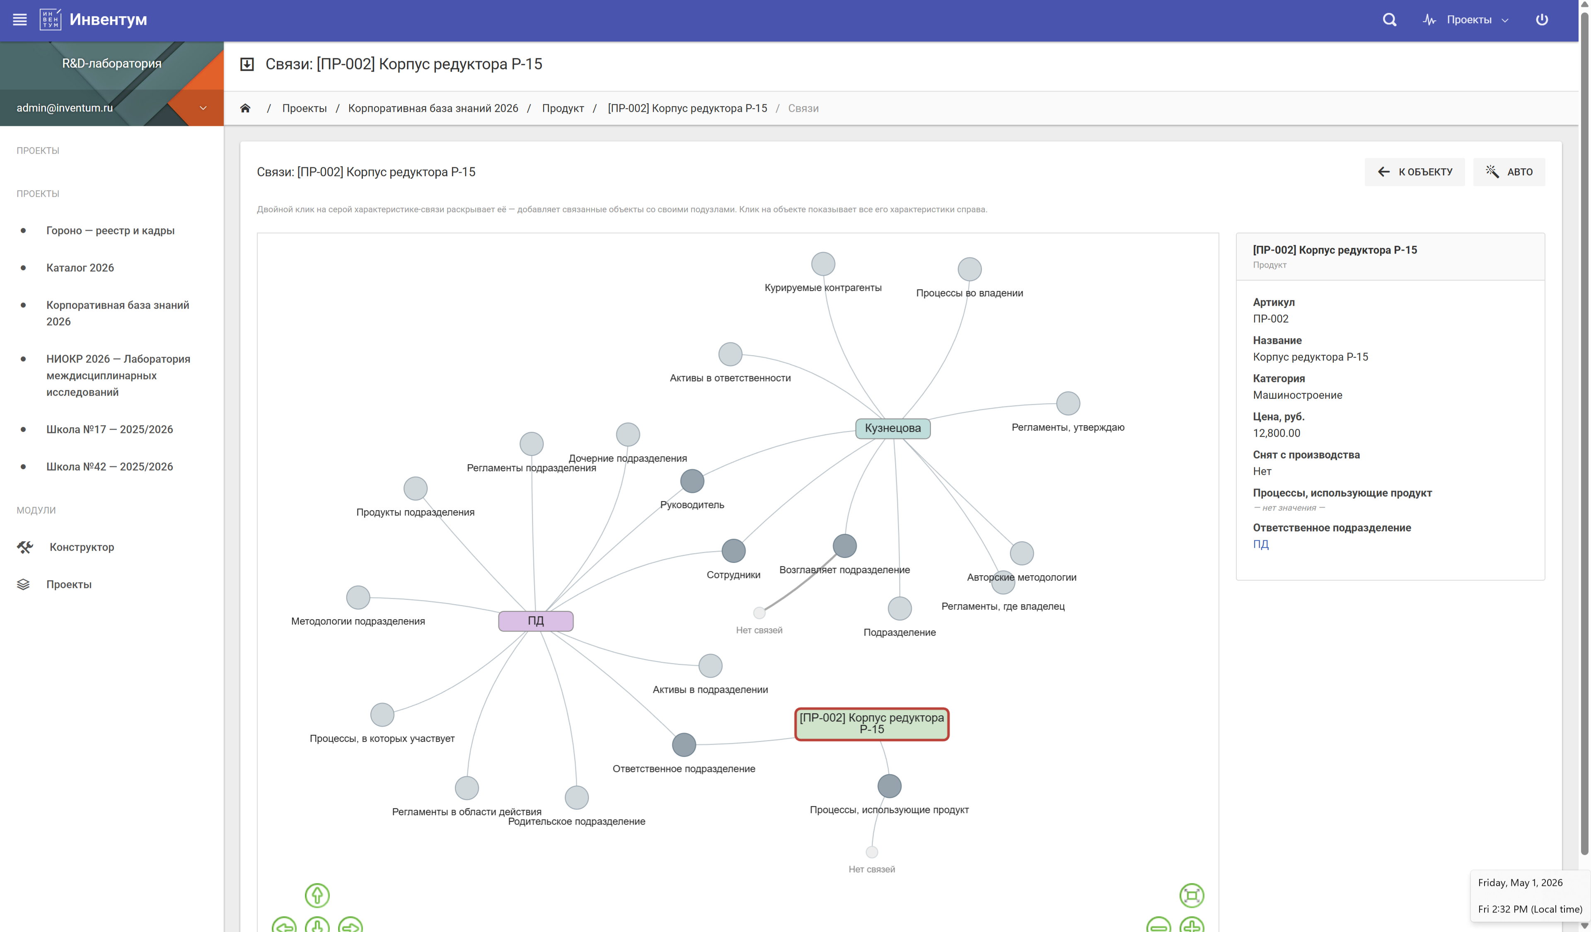1591x932 pixels.
Task: Click the Нет связей node linked to Возглавляет подразделение
Action: click(759, 612)
